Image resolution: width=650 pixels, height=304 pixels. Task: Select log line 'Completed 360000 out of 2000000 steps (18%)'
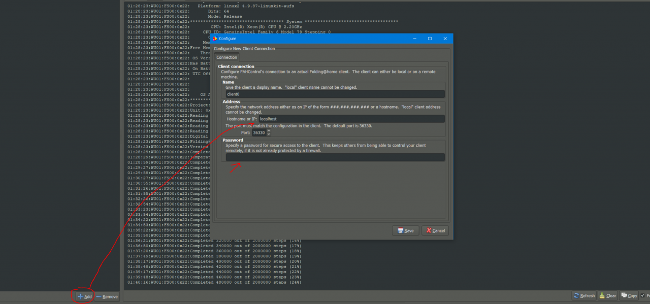click(214, 251)
